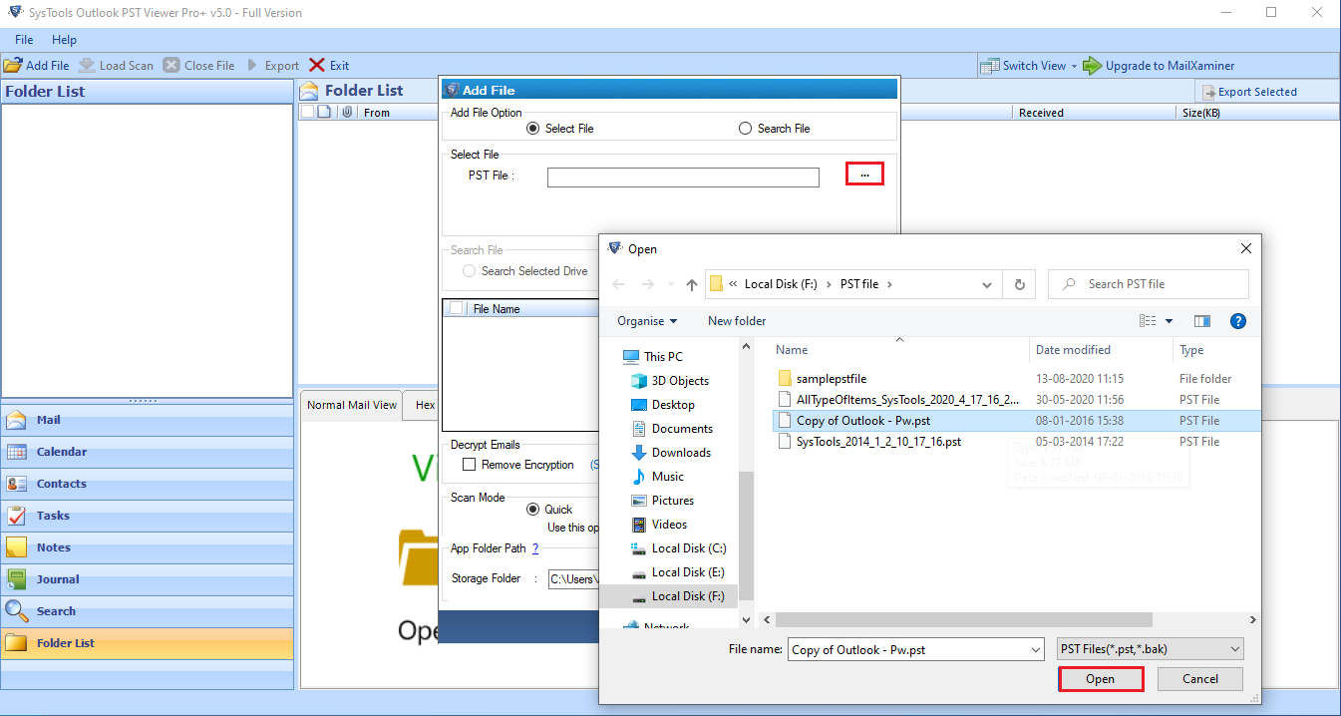Viewport: 1341px width, 716px height.
Task: Go up one folder level
Action: (692, 284)
